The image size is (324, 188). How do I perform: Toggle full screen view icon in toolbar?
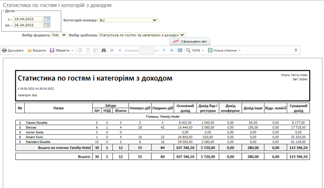coord(180,51)
